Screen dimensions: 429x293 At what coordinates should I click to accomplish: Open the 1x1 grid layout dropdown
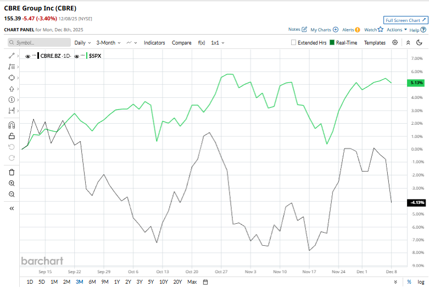[218, 43]
